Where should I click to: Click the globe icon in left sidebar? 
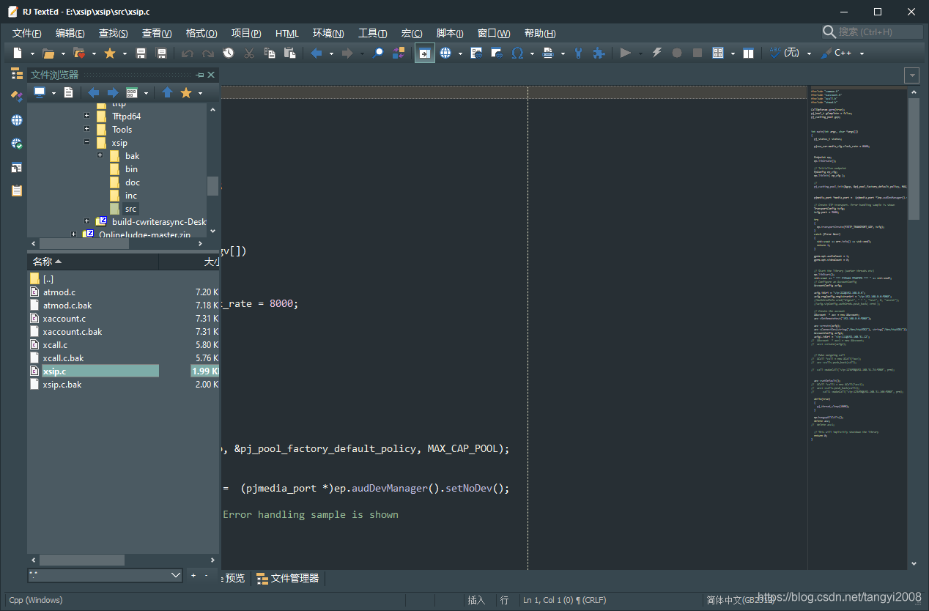tap(17, 120)
